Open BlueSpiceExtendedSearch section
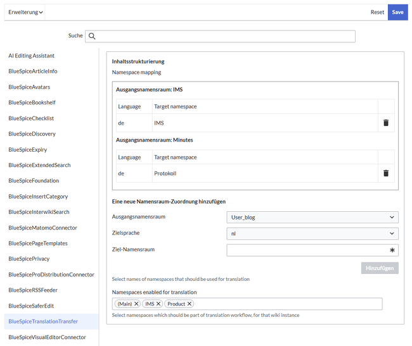The image size is (412, 346). coord(39,165)
